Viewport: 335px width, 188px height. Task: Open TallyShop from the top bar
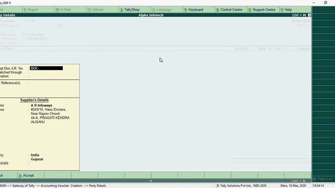pyautogui.click(x=130, y=10)
